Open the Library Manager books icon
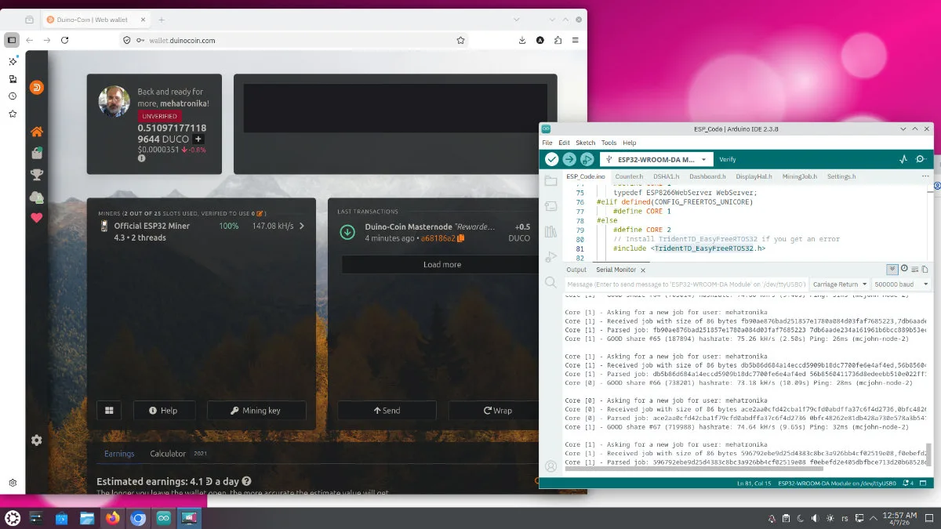Viewport: 941px width, 529px height. (x=550, y=231)
